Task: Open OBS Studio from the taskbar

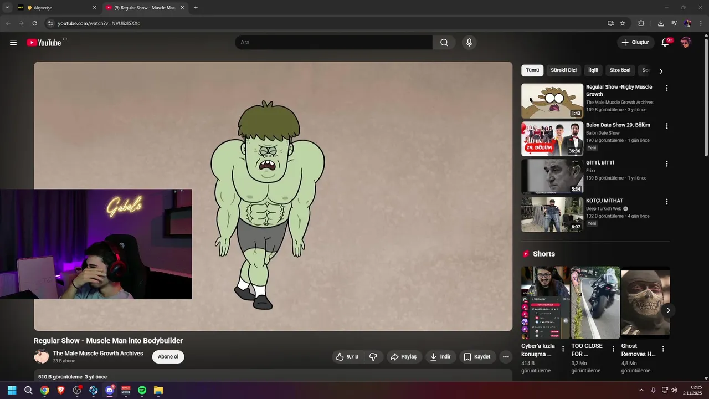Action: 77,390
